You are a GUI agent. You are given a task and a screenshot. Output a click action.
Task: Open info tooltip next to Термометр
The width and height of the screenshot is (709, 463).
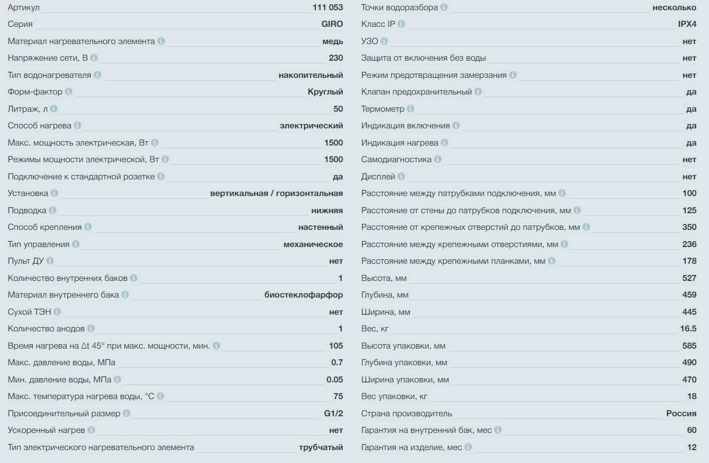[x=410, y=108]
